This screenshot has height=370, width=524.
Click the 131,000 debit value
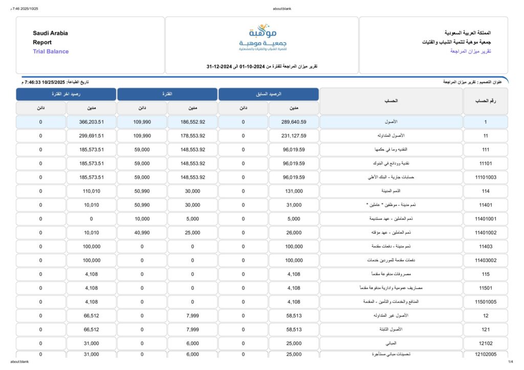pos(294,191)
